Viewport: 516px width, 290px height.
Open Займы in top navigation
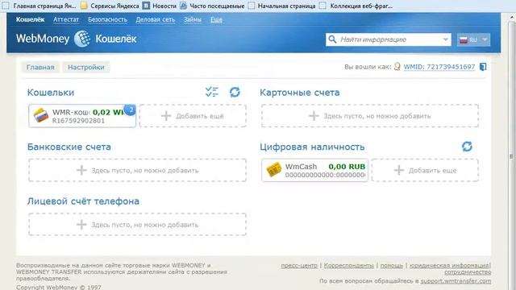point(193,19)
